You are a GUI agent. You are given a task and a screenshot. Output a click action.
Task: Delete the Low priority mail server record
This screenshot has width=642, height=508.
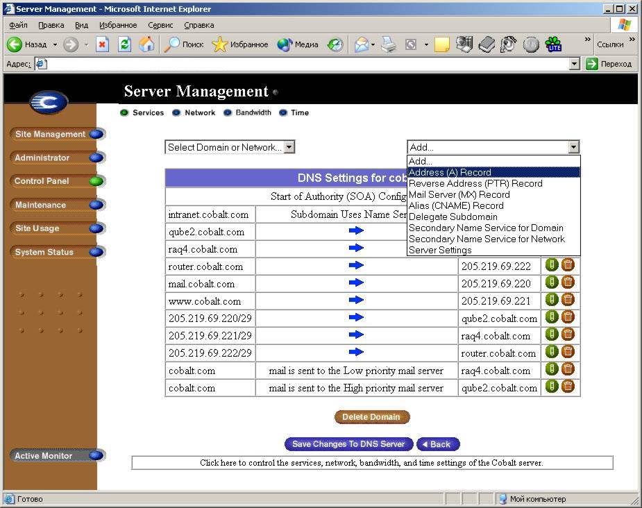568,370
